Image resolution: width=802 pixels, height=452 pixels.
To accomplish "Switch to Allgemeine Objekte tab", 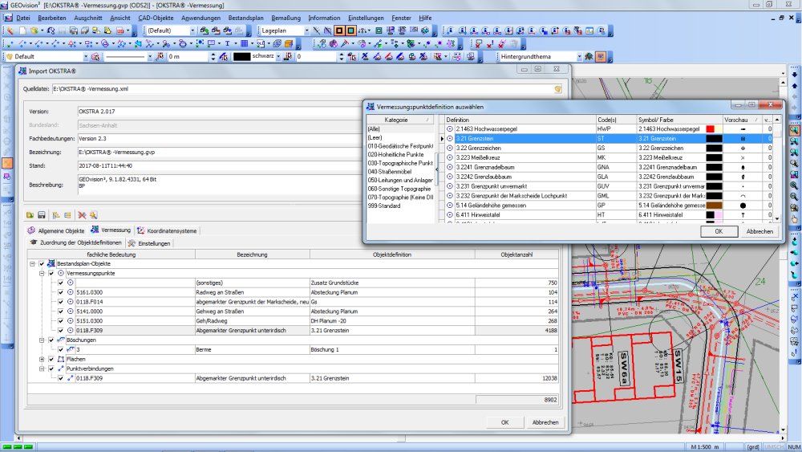I will click(56, 231).
